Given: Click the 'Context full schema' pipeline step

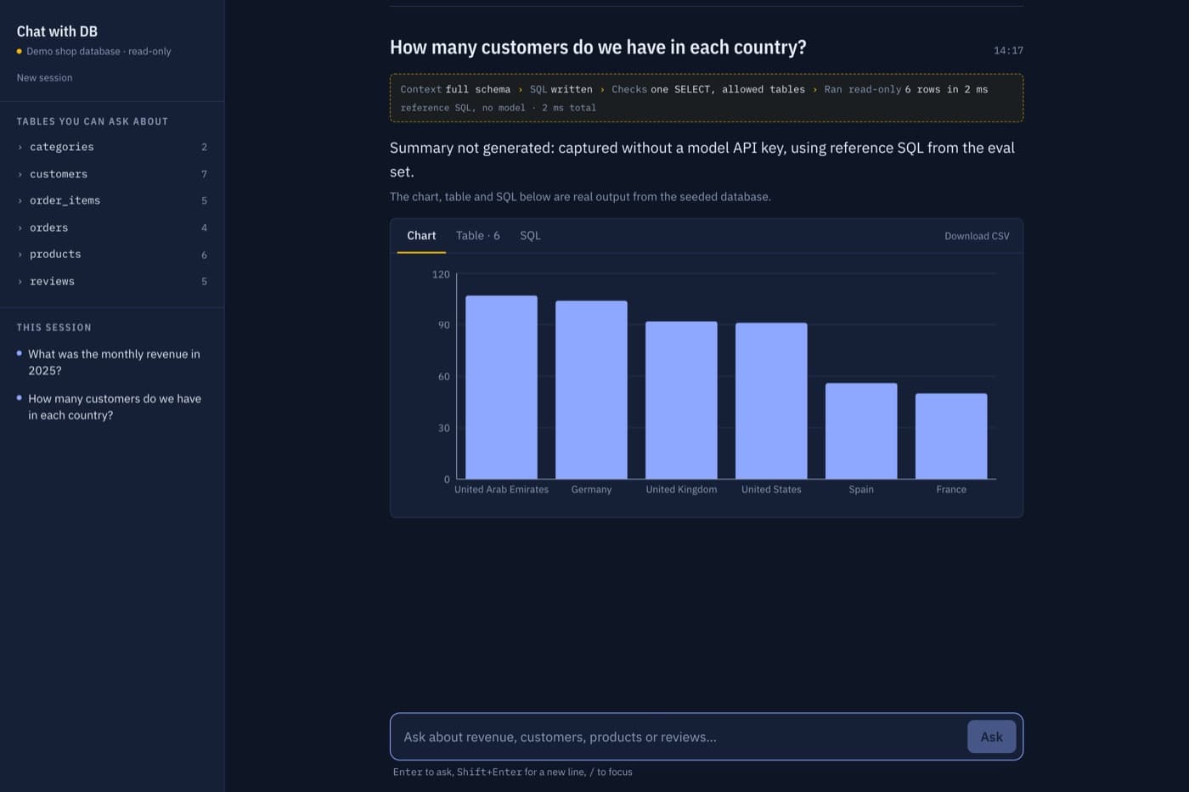Looking at the screenshot, I should pyautogui.click(x=455, y=89).
